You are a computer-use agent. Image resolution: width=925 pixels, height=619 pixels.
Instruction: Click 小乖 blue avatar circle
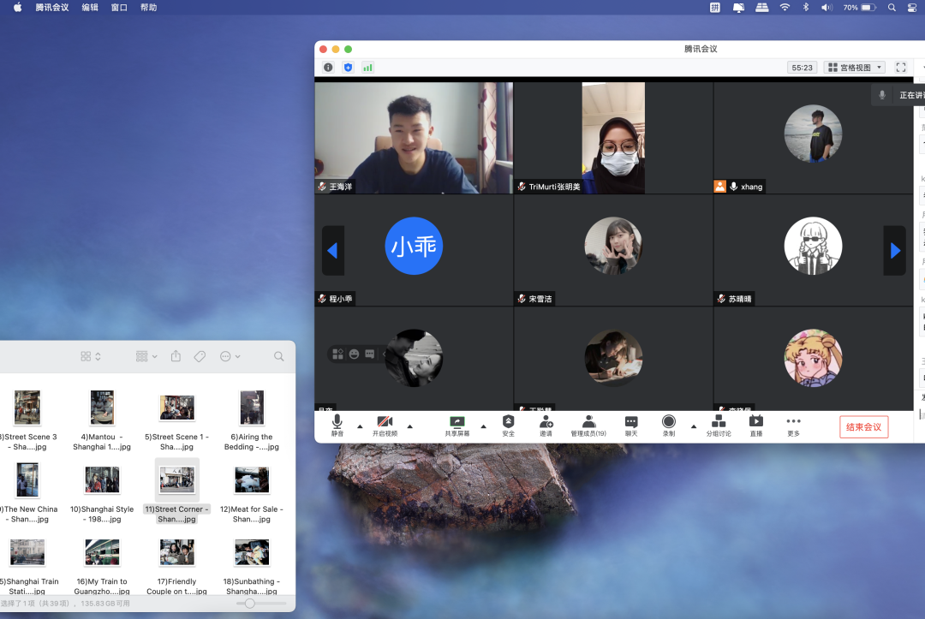point(414,246)
